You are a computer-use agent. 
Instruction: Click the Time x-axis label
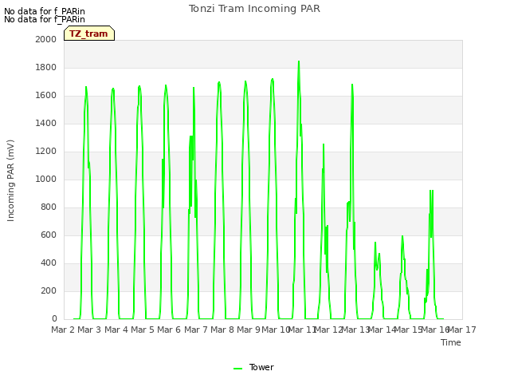pyautogui.click(x=451, y=342)
